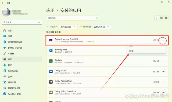Open the 名称(A 到 Z) sort dropdown
This screenshot has width=172, height=102.
(102, 27)
